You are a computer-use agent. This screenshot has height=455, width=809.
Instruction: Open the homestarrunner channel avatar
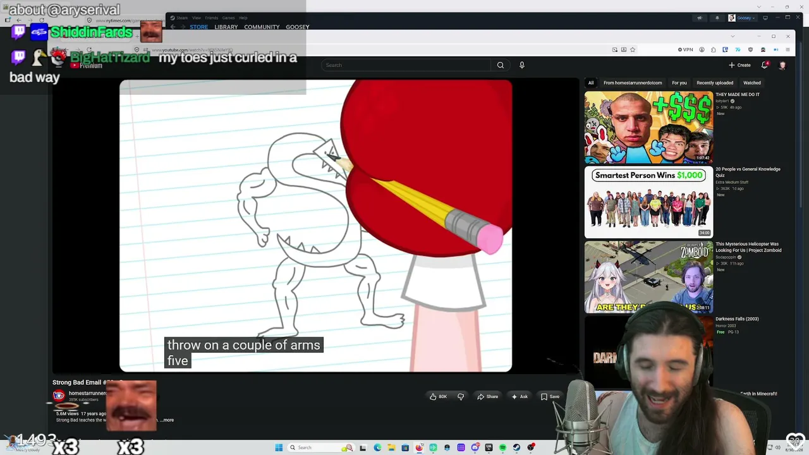(59, 396)
